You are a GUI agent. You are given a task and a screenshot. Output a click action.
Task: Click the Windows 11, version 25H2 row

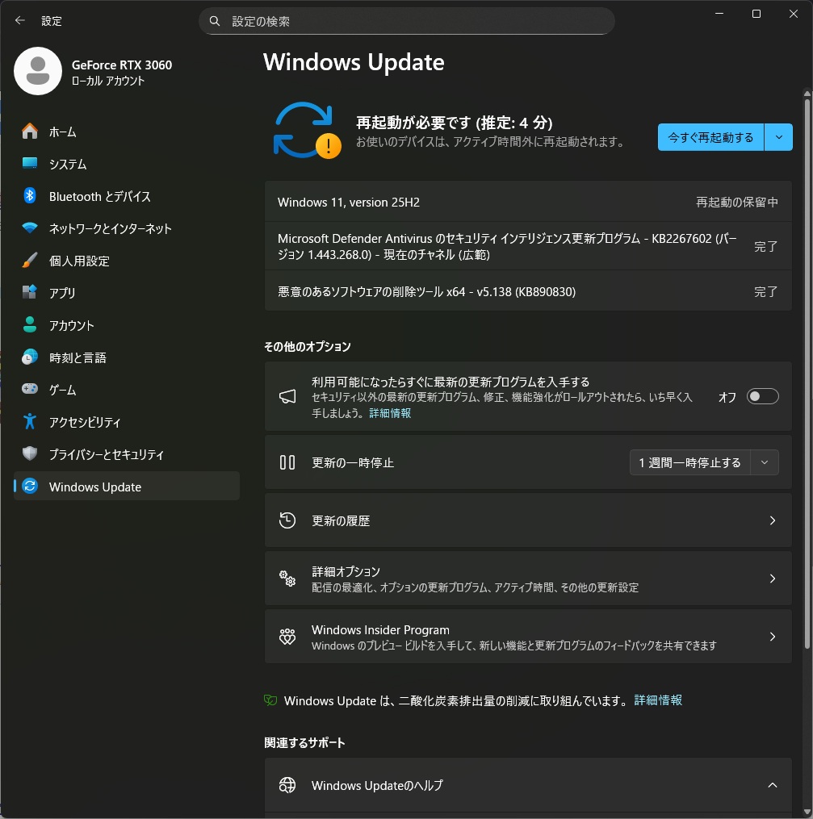[528, 202]
